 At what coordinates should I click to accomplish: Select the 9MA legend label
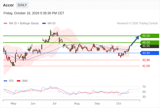pyautogui.click(x=25, y=81)
